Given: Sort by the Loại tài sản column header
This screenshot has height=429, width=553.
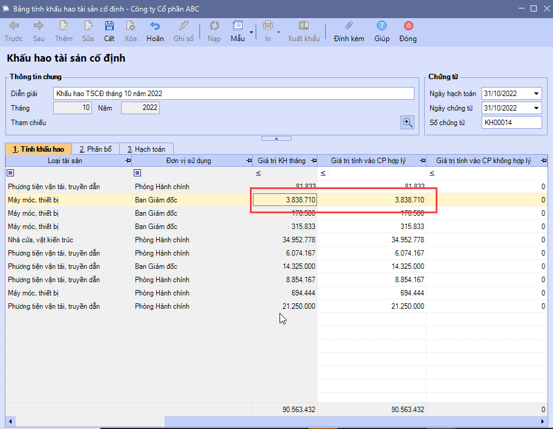Looking at the screenshot, I should click(65, 161).
